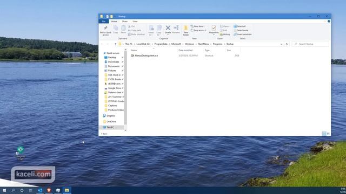This screenshot has height=194, width=346.
Task: Open the Copy to dropdown
Action: coord(159,31)
